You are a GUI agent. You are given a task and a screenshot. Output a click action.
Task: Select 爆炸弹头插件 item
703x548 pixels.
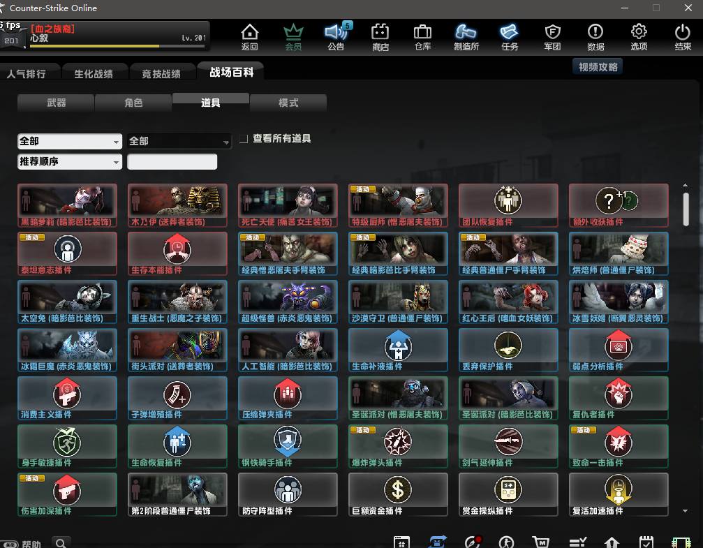click(x=398, y=446)
